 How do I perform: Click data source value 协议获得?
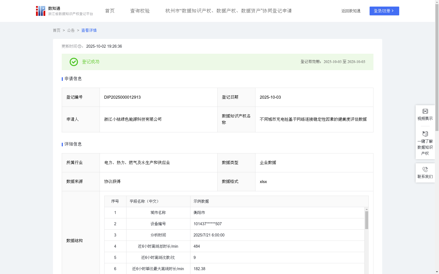[112, 182]
